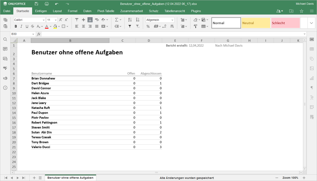This screenshot has width=317, height=181.
Task: Justify text alignment
Action: pos(97,26)
